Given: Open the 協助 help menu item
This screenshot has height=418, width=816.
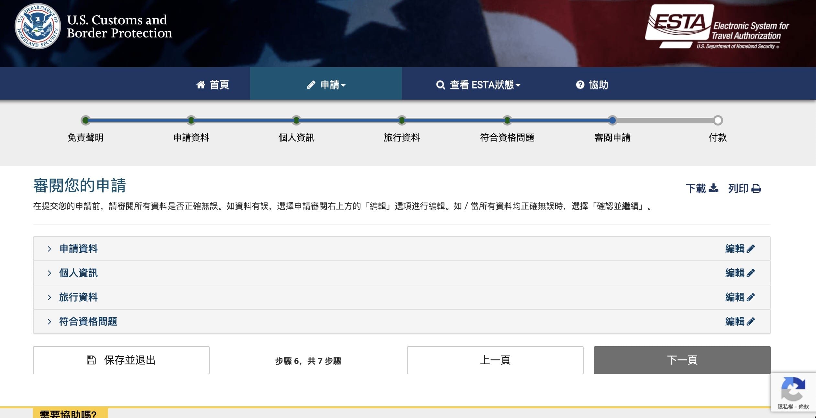Looking at the screenshot, I should [592, 85].
